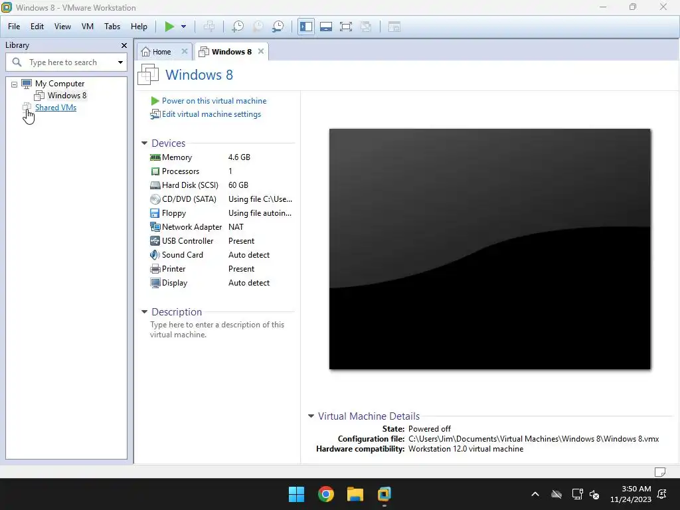The image size is (680, 510).
Task: Click the configuration file path text
Action: pyautogui.click(x=533, y=439)
